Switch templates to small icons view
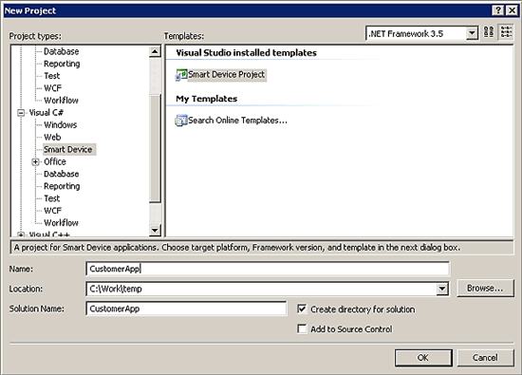 click(506, 32)
